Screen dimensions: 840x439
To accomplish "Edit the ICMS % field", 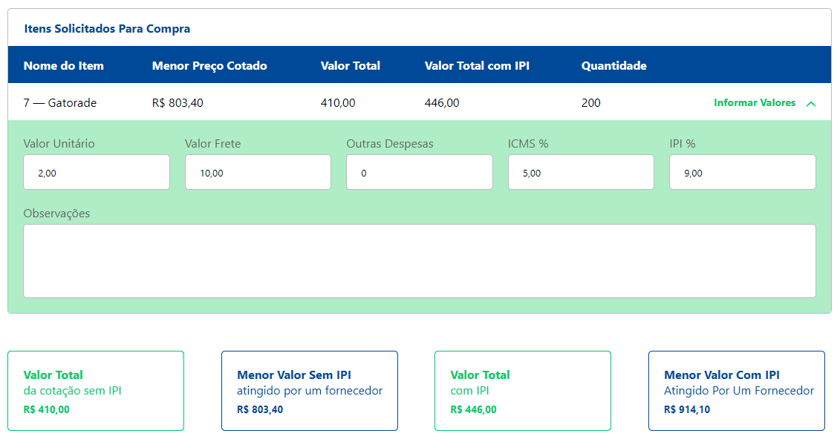I will pos(581,172).
